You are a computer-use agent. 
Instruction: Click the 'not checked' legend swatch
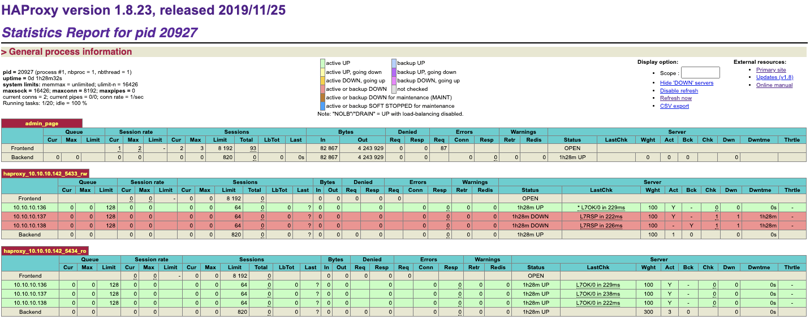click(394, 89)
